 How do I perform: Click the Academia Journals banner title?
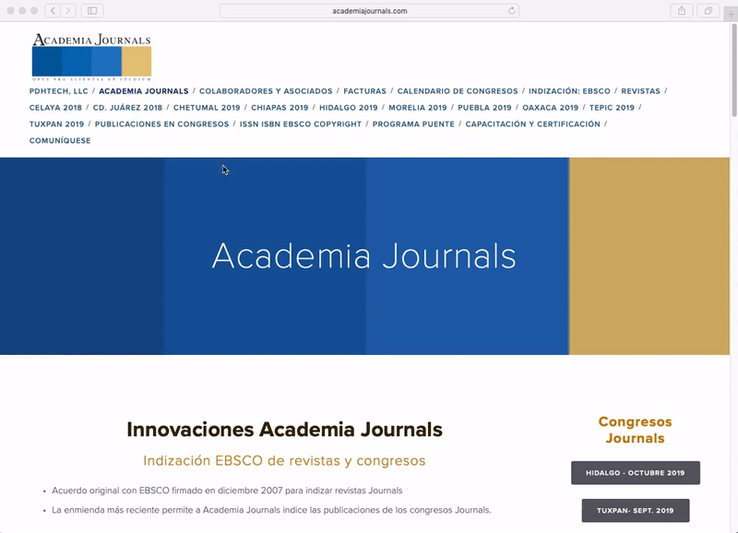[363, 256]
